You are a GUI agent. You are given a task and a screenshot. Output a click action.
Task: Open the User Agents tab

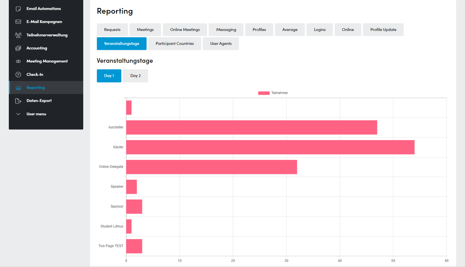pos(221,44)
